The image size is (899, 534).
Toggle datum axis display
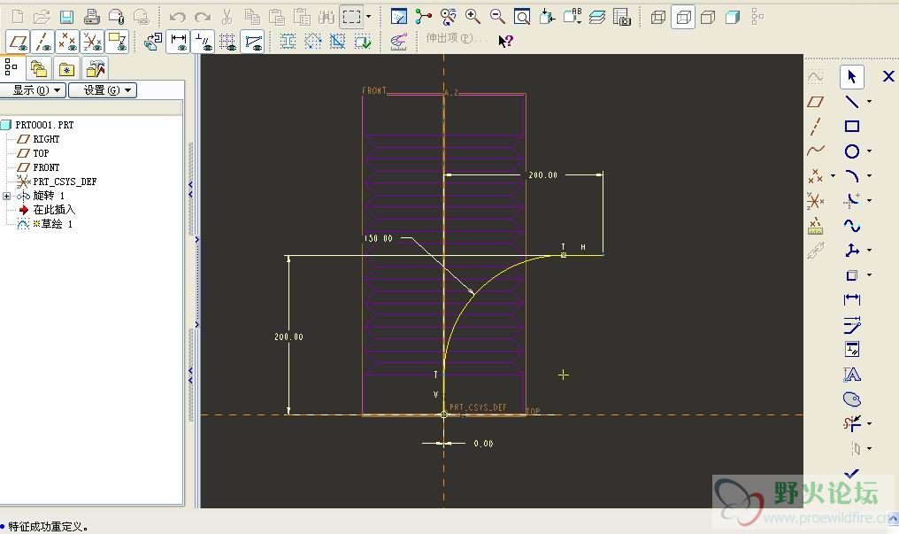click(42, 42)
